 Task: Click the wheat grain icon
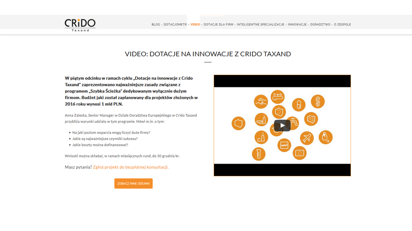[x=318, y=102]
